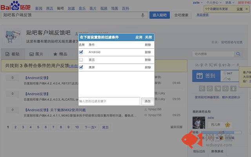Click 返回旧版 link
Screen dimensions: 251x157
coord(176,127)
